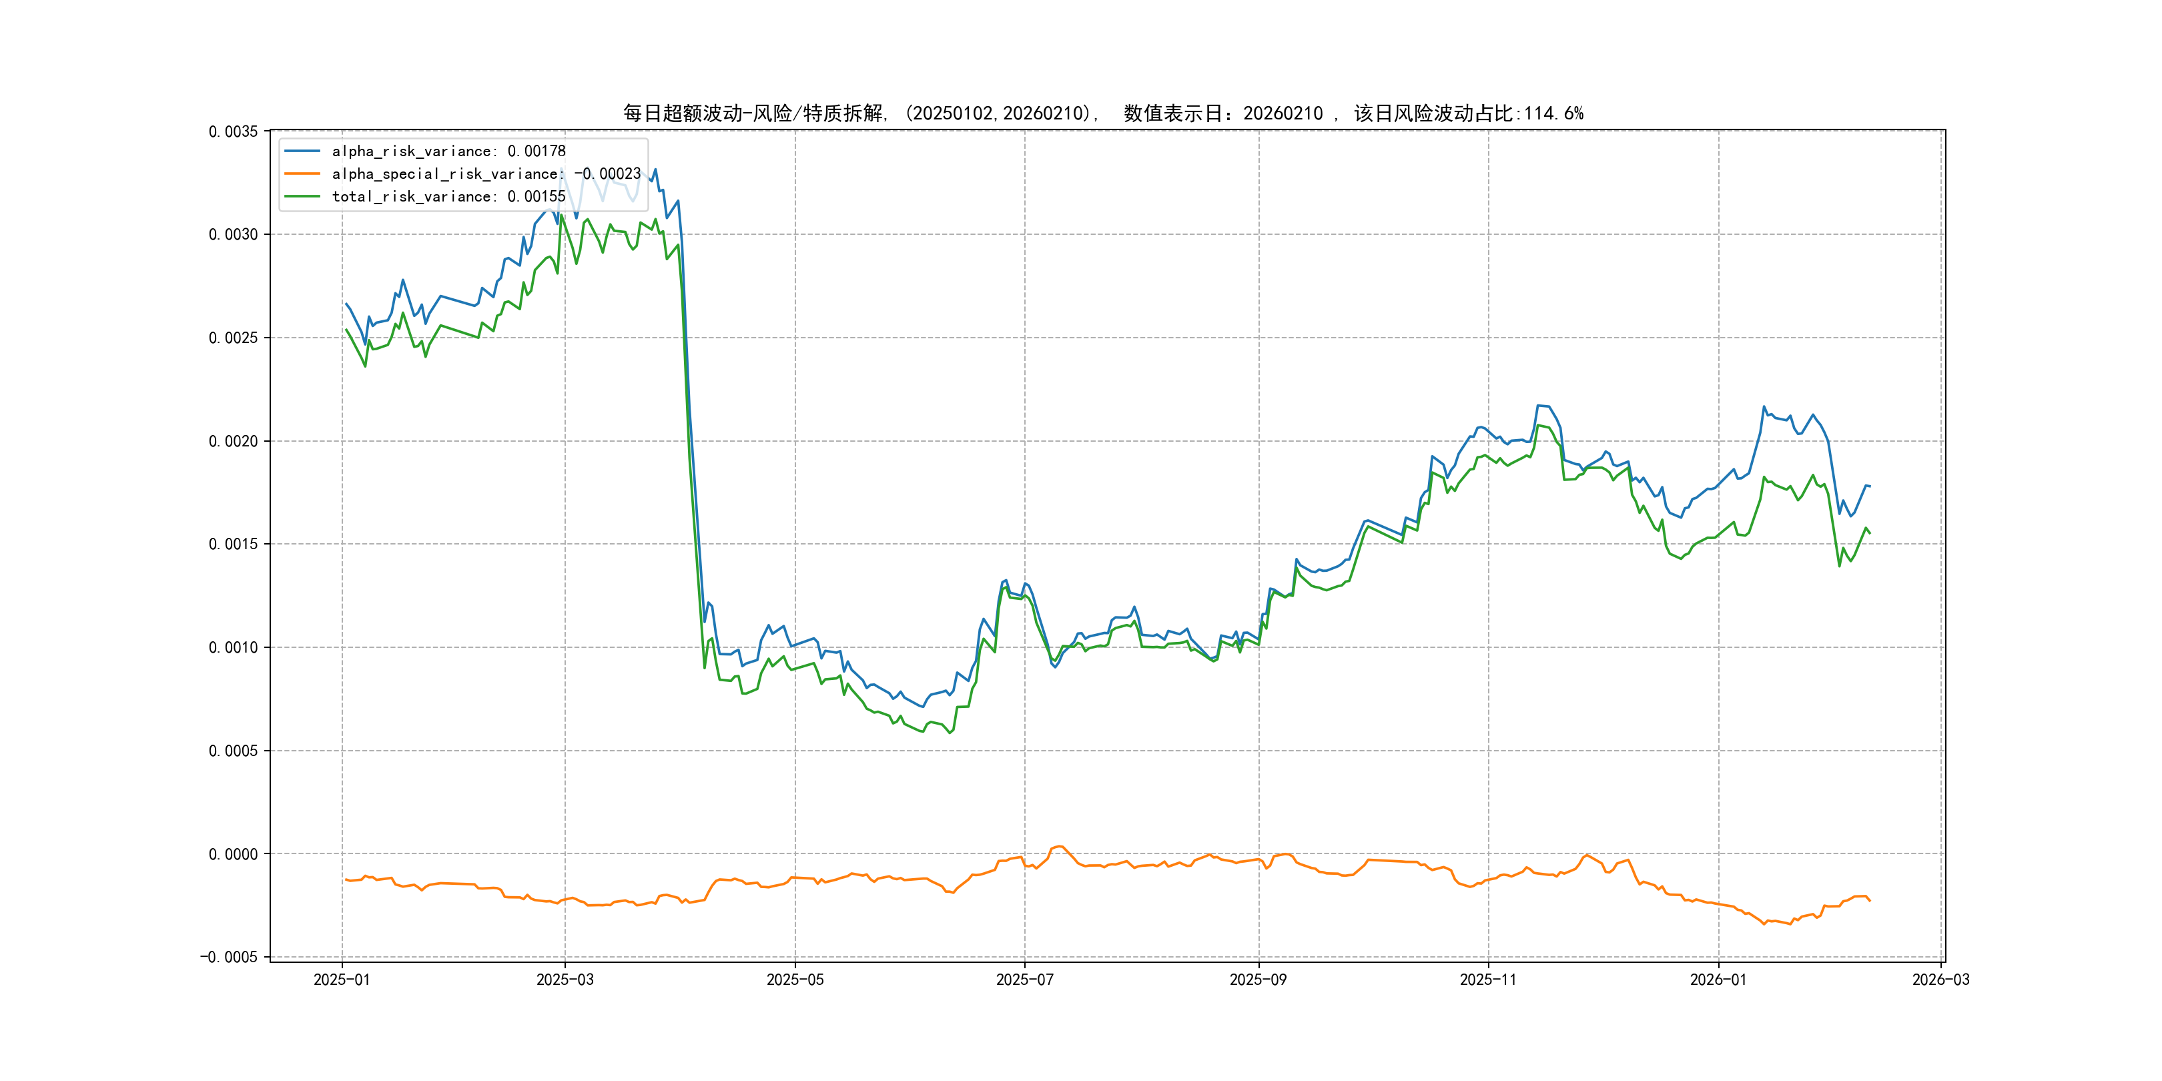This screenshot has width=2162, height=1081.
Task: Click the -0.0005 y-axis tick label
Action: [x=228, y=958]
